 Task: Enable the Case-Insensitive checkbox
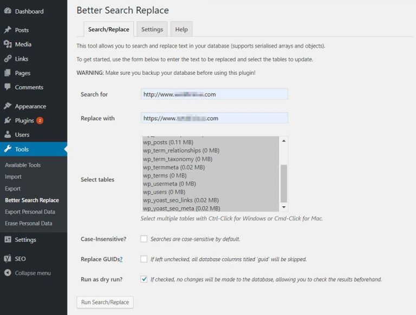(144, 239)
